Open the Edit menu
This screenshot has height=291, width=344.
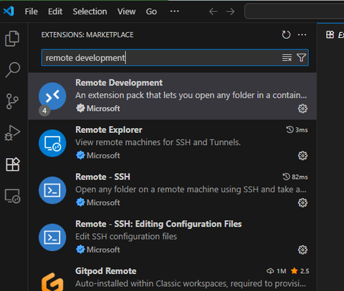pyautogui.click(x=55, y=11)
